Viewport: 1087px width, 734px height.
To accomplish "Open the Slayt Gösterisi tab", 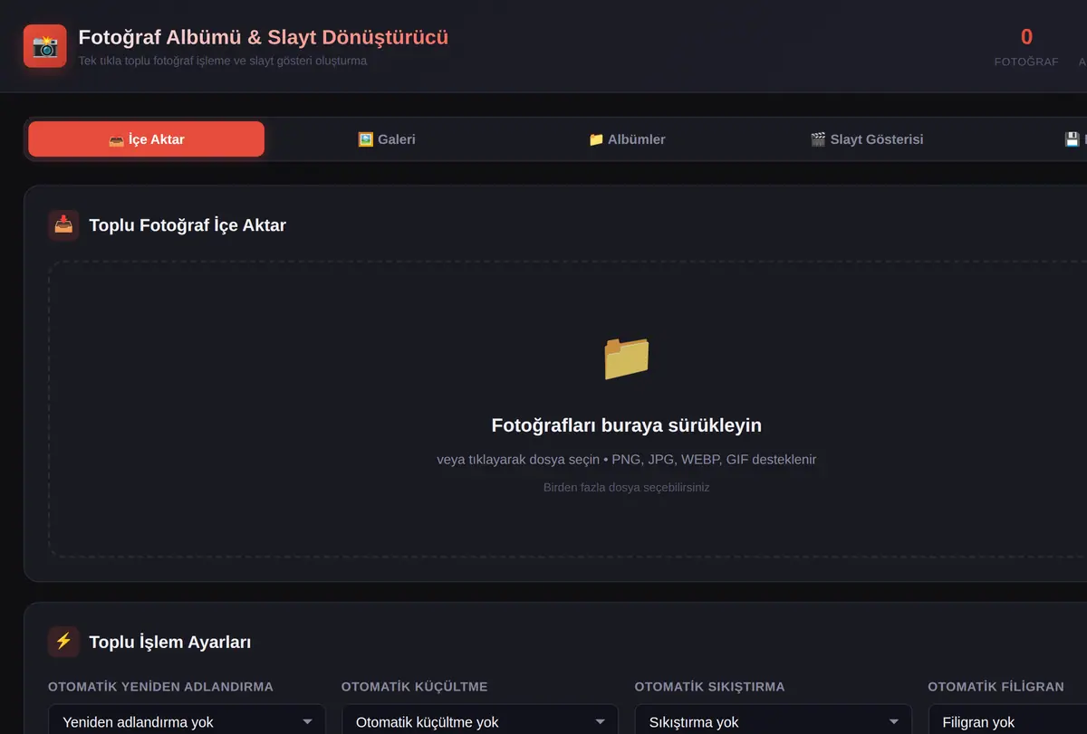I will pos(867,139).
